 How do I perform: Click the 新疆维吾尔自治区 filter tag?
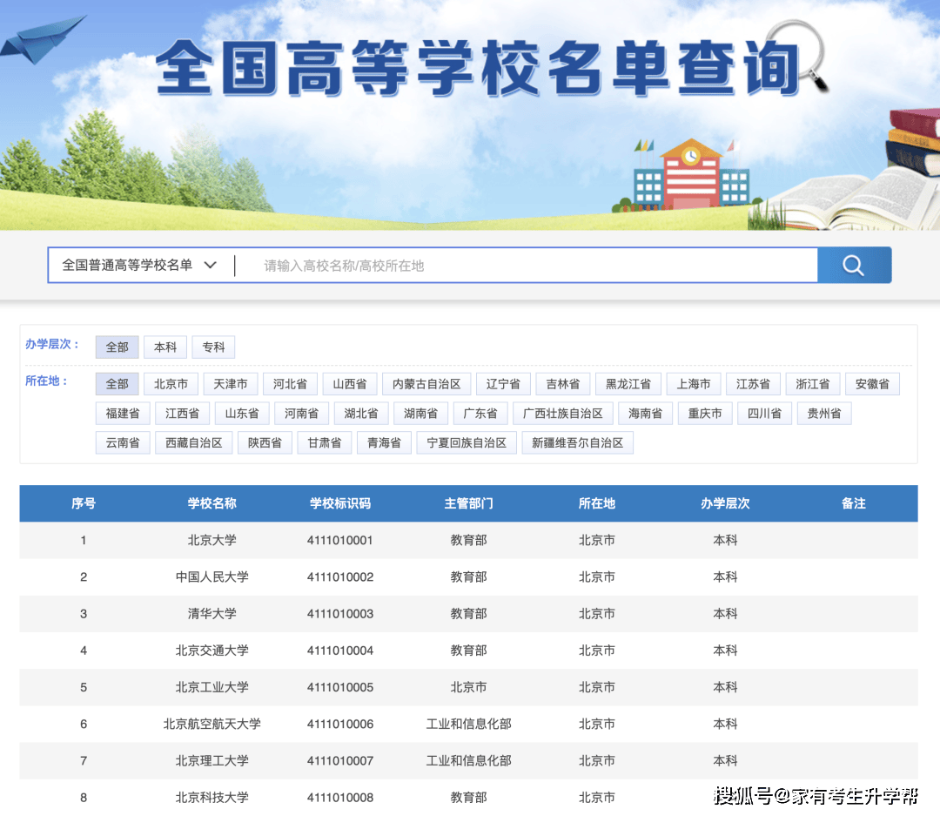(x=577, y=442)
